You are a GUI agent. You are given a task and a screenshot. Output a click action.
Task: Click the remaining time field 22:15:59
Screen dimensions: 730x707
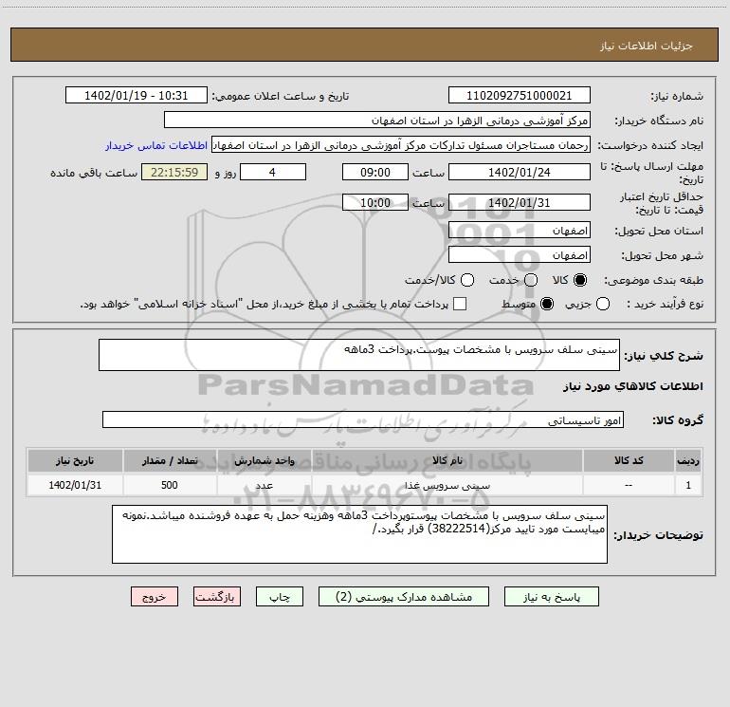click(174, 172)
